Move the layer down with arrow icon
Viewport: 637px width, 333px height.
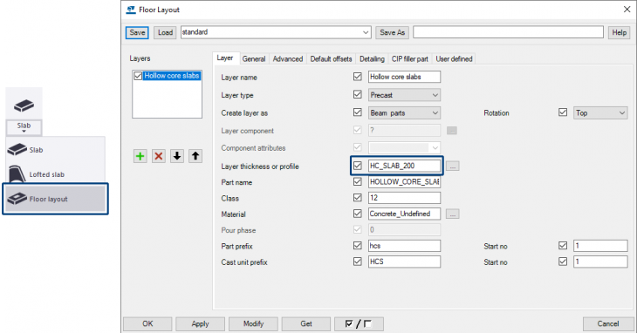(x=177, y=156)
